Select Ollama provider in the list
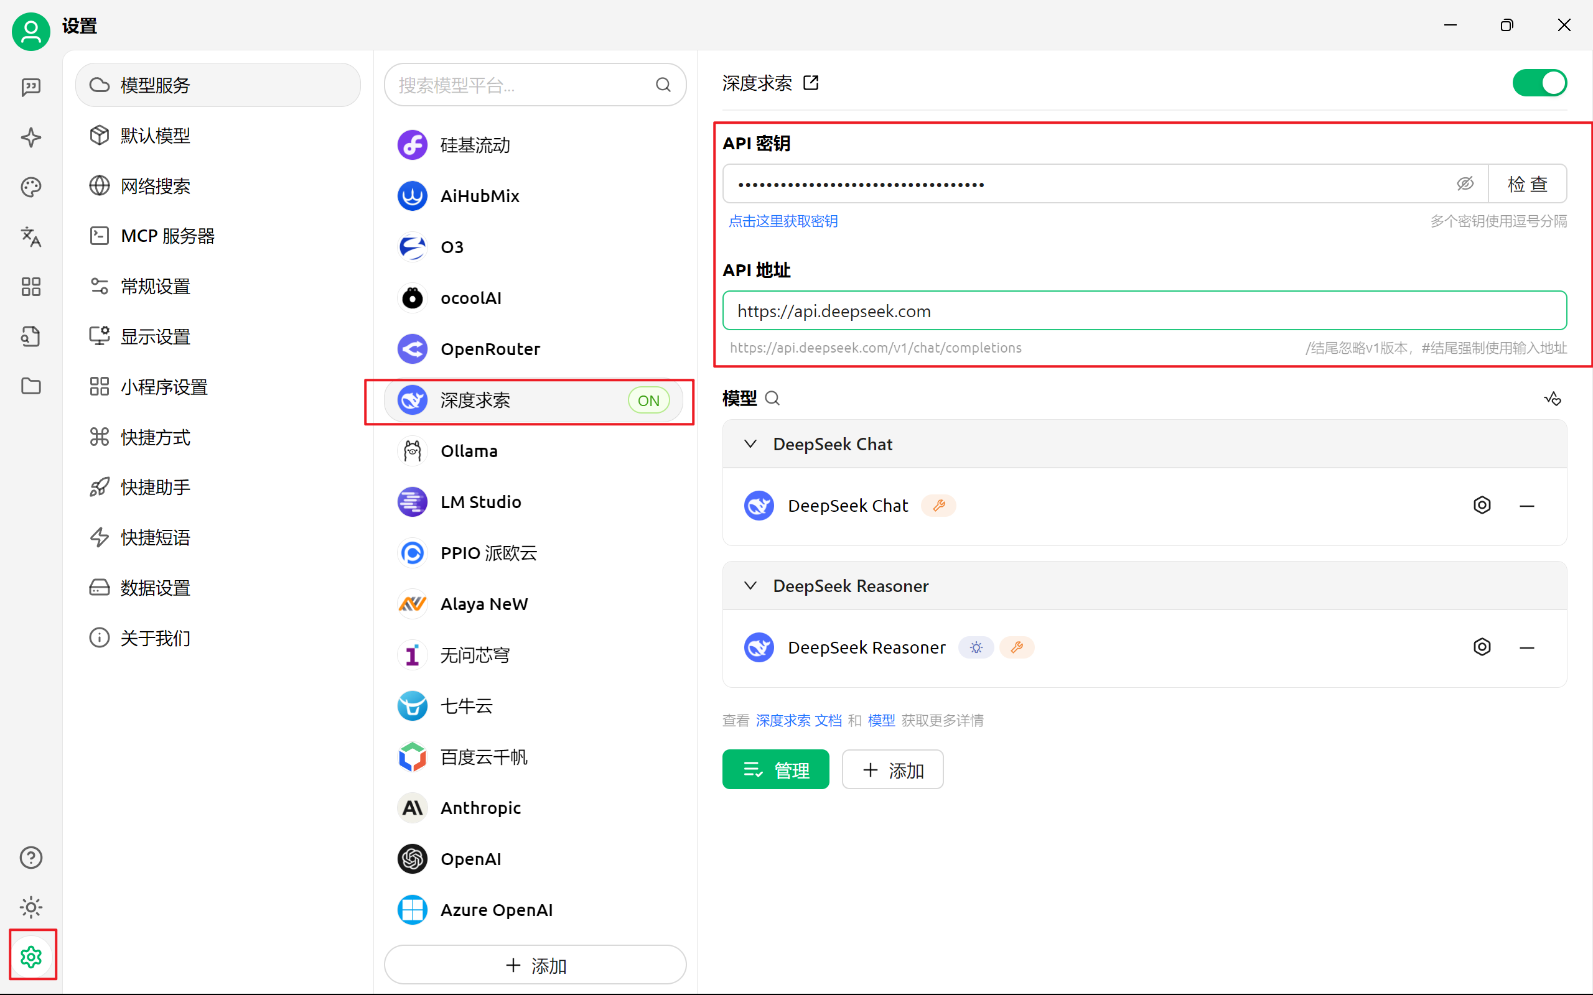Image resolution: width=1593 pixels, height=995 pixels. [469, 451]
